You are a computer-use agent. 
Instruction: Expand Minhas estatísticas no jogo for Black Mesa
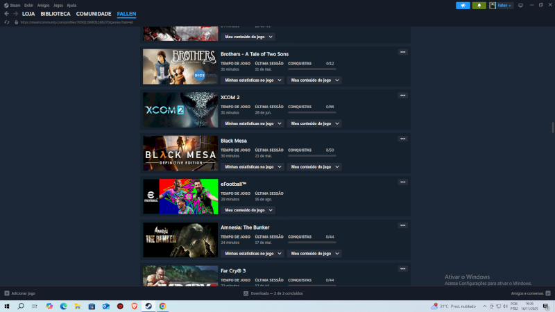tap(253, 167)
